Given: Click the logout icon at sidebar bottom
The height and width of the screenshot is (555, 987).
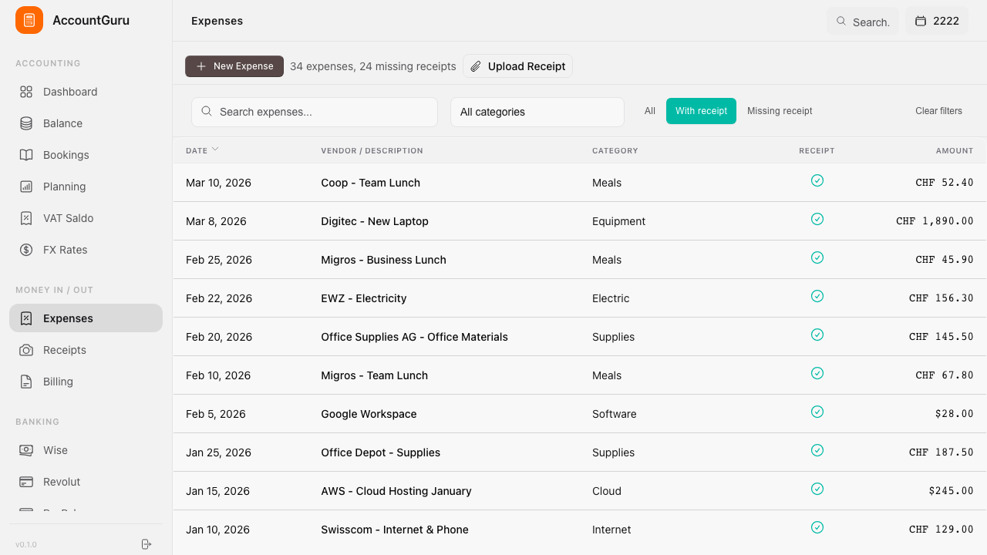Looking at the screenshot, I should (147, 544).
